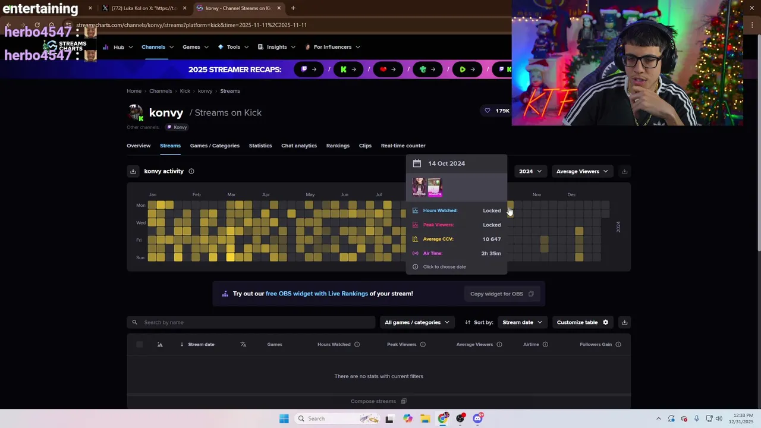The width and height of the screenshot is (761, 428).
Task: Click the download icon beside Customize table
Action: (x=624, y=322)
